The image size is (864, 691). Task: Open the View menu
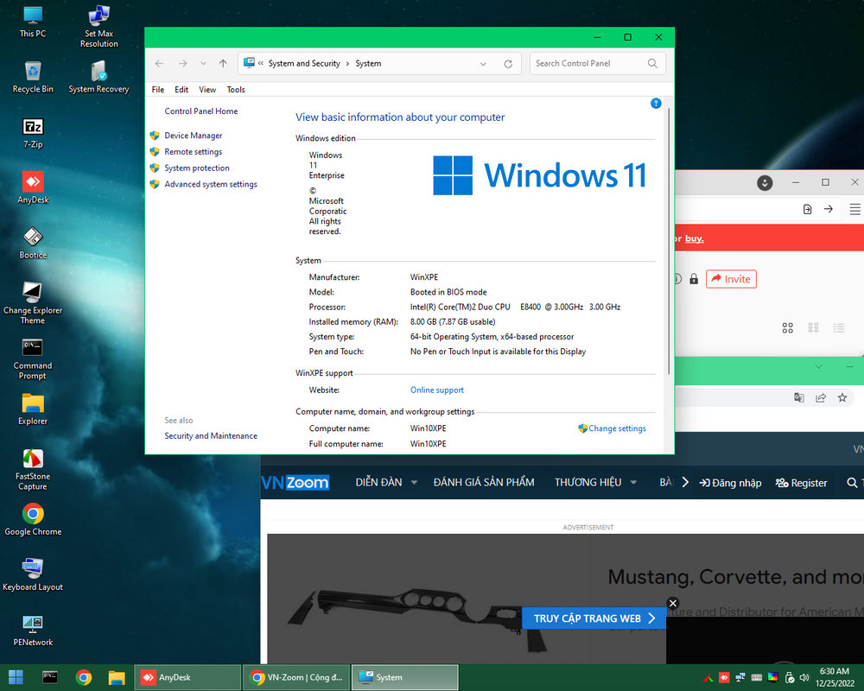[x=207, y=89]
